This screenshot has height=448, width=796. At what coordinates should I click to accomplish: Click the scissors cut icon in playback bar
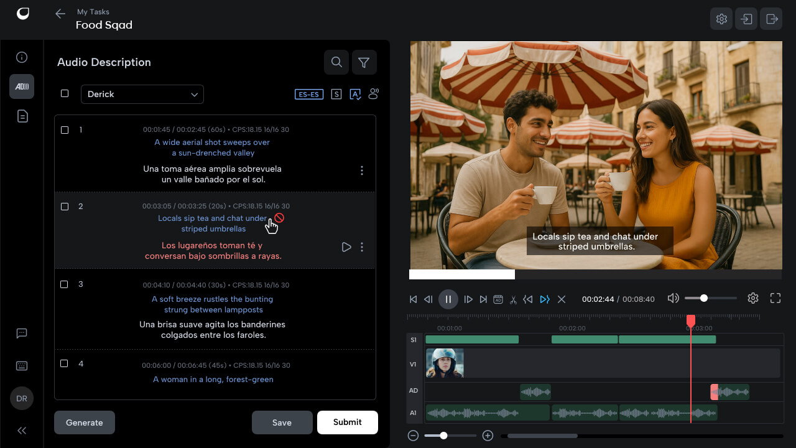point(513,299)
